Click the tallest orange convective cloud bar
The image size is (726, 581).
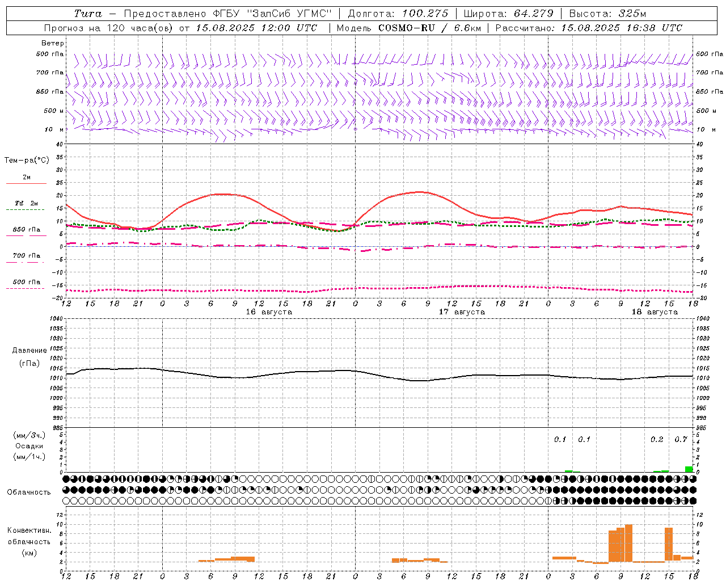(x=628, y=544)
